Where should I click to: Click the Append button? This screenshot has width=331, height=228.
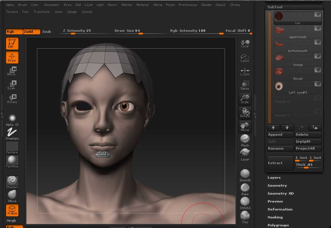tap(280, 135)
